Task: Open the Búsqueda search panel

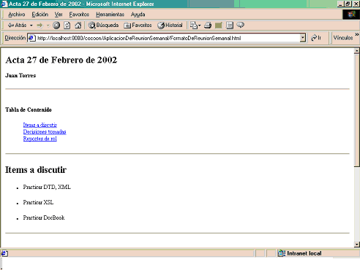Action: [x=103, y=26]
